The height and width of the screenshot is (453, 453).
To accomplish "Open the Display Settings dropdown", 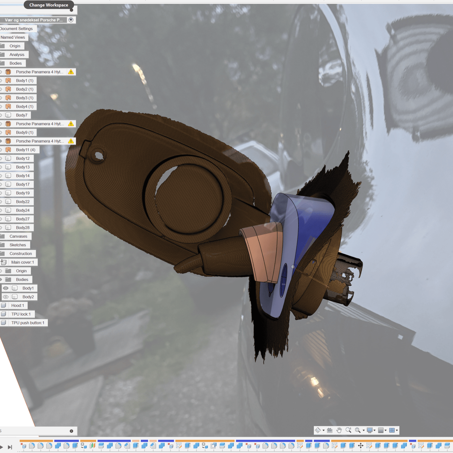I will tap(371, 430).
